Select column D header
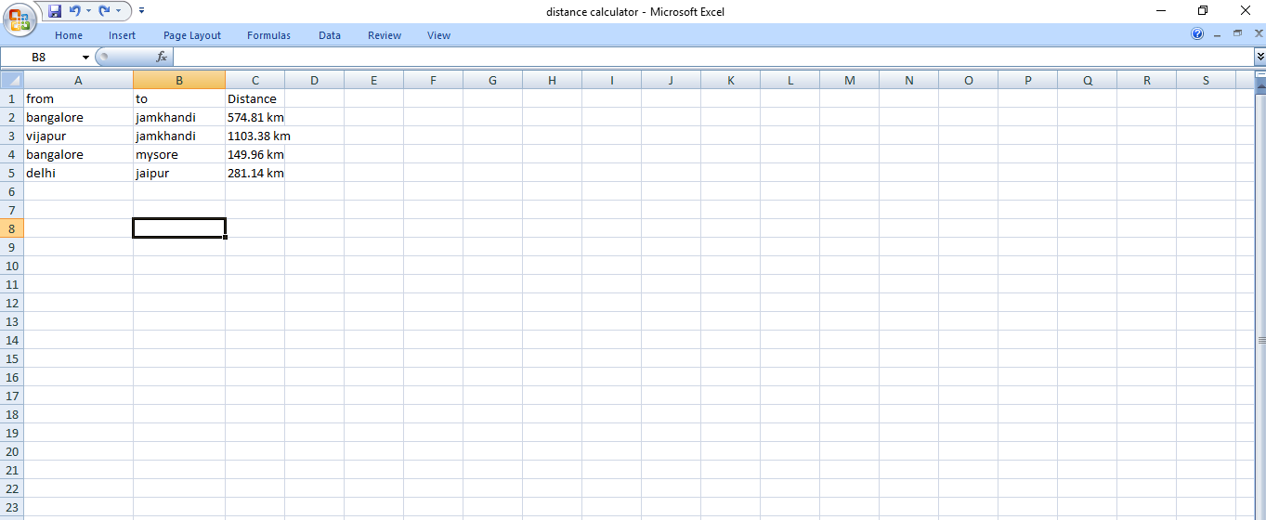This screenshot has width=1266, height=520. click(x=315, y=80)
